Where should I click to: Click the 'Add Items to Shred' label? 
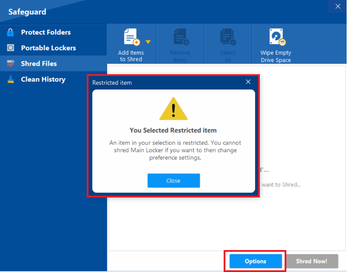tap(131, 56)
